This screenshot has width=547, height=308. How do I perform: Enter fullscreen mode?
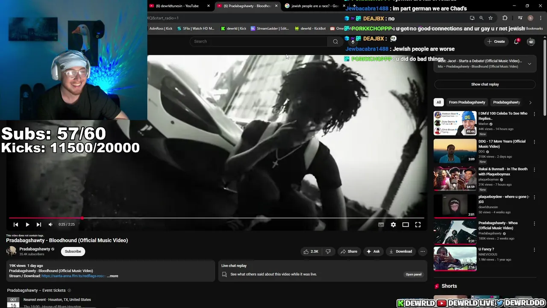[418, 225]
